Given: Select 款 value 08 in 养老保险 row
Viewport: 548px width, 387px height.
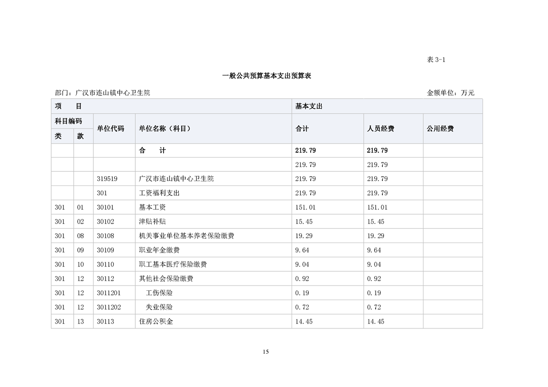Looking at the screenshot, I should tap(81, 236).
